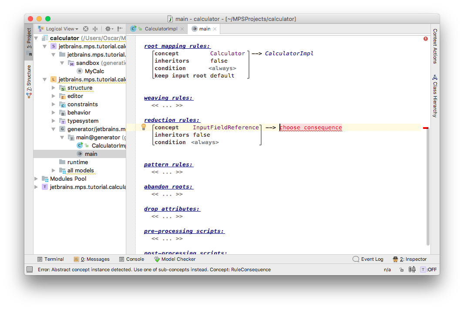Toggle the type-system T:OFF indicator
This screenshot has height=310, width=464.
(x=428, y=270)
